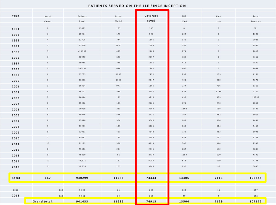Click the patients registered total 930299
The width and height of the screenshot is (276, 205).
click(x=82, y=178)
